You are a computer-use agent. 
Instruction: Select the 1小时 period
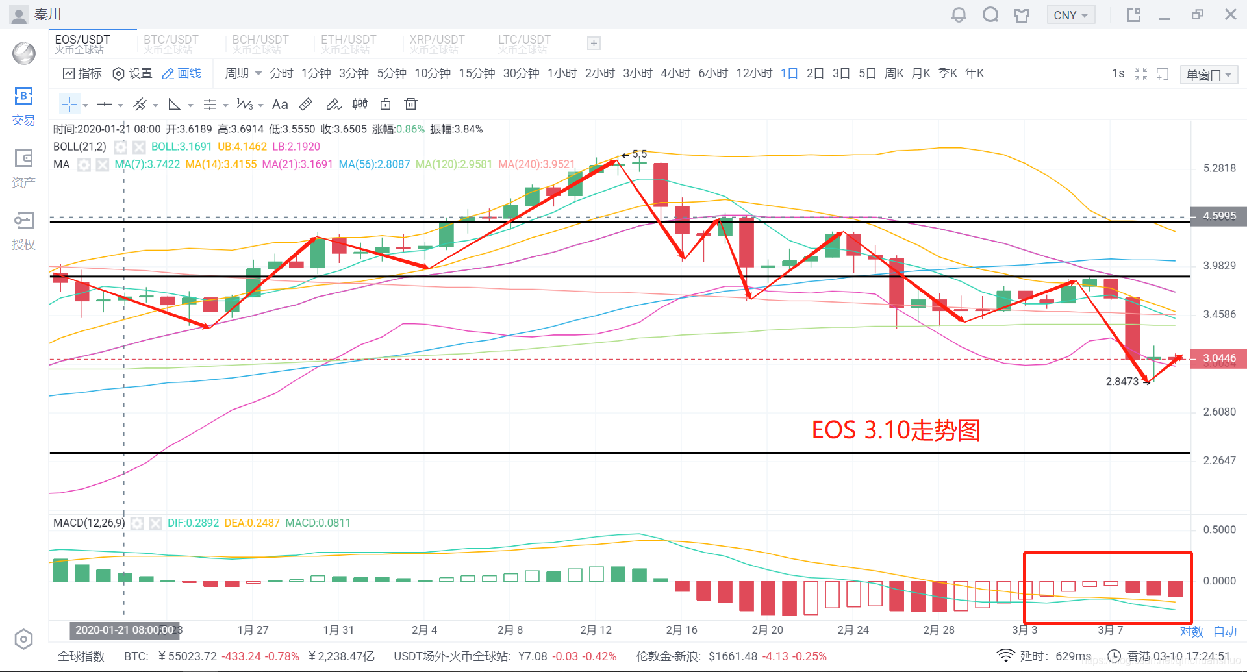[x=562, y=73]
